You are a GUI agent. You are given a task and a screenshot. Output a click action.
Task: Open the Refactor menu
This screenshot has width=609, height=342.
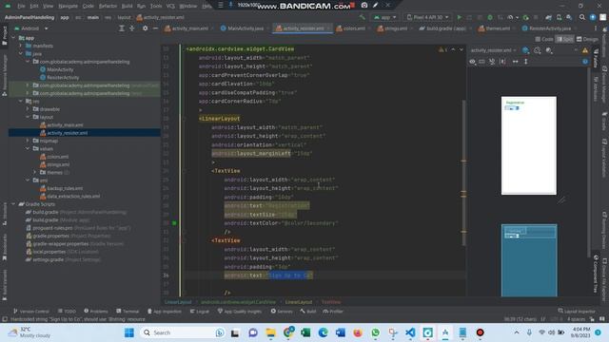108,6
